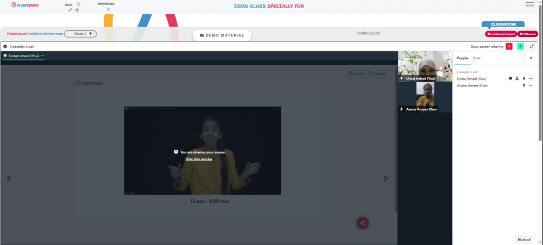Hide this overlay link
Screen dimensions: 543x245
[x=199, y=159]
